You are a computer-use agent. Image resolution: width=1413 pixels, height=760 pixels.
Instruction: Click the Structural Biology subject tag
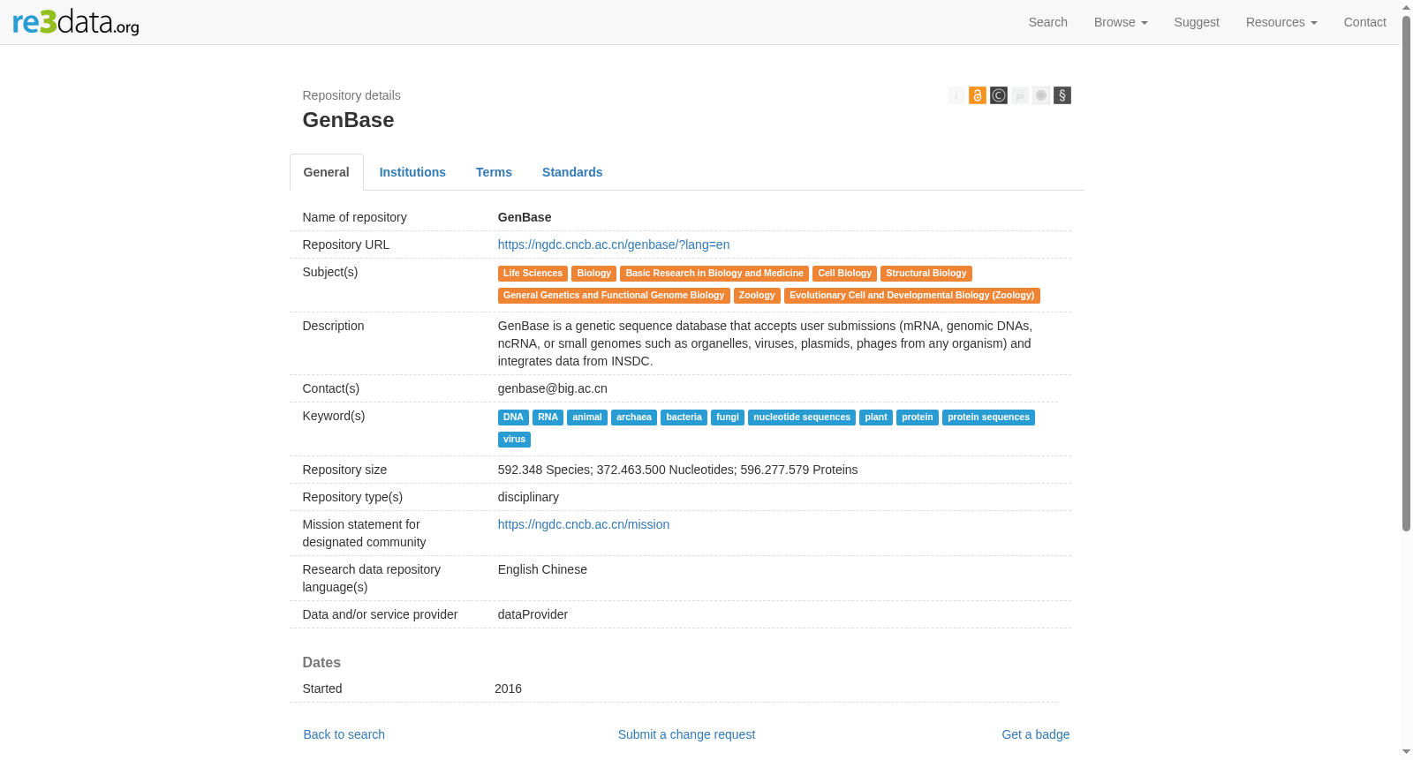pos(926,274)
